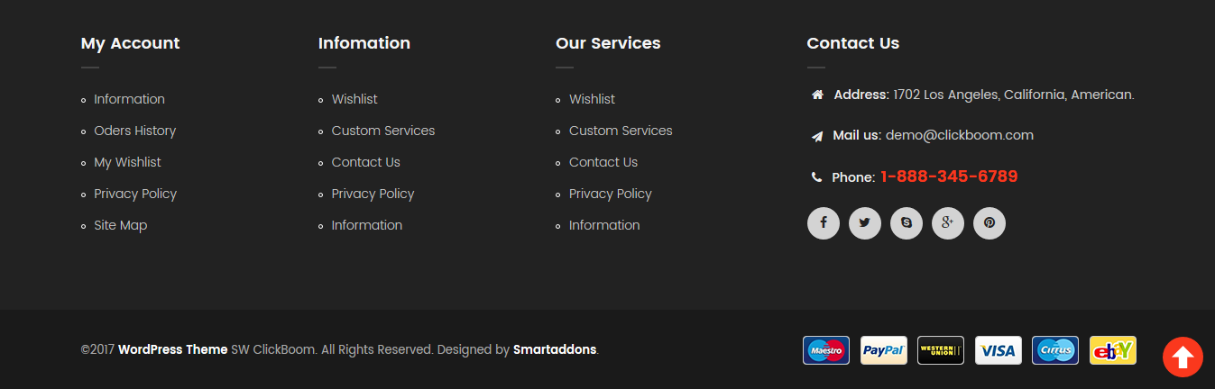Click the PayPal payment badge
1215x389 pixels.
(x=884, y=350)
